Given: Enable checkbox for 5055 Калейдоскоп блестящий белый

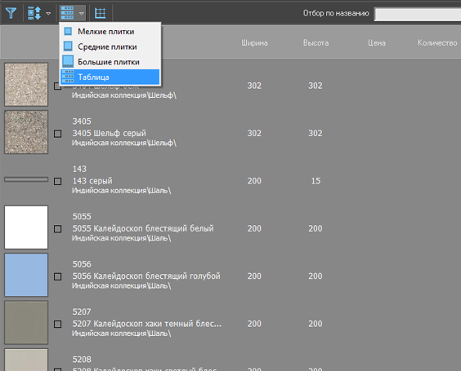Looking at the screenshot, I should click(x=58, y=229).
